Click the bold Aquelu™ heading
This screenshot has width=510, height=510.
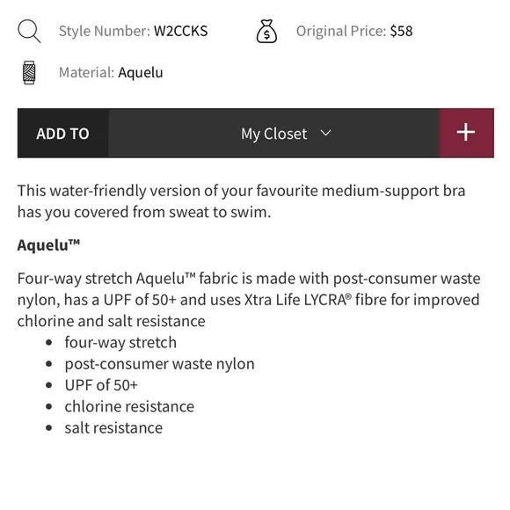click(48, 245)
